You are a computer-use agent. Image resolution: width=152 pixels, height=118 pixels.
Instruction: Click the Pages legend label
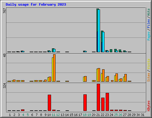148,36
